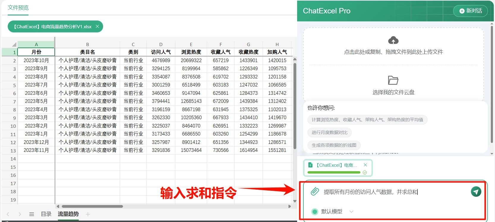The width and height of the screenshot is (495, 222).
Task: Add a new sheet with plus icon
Action: (88, 214)
